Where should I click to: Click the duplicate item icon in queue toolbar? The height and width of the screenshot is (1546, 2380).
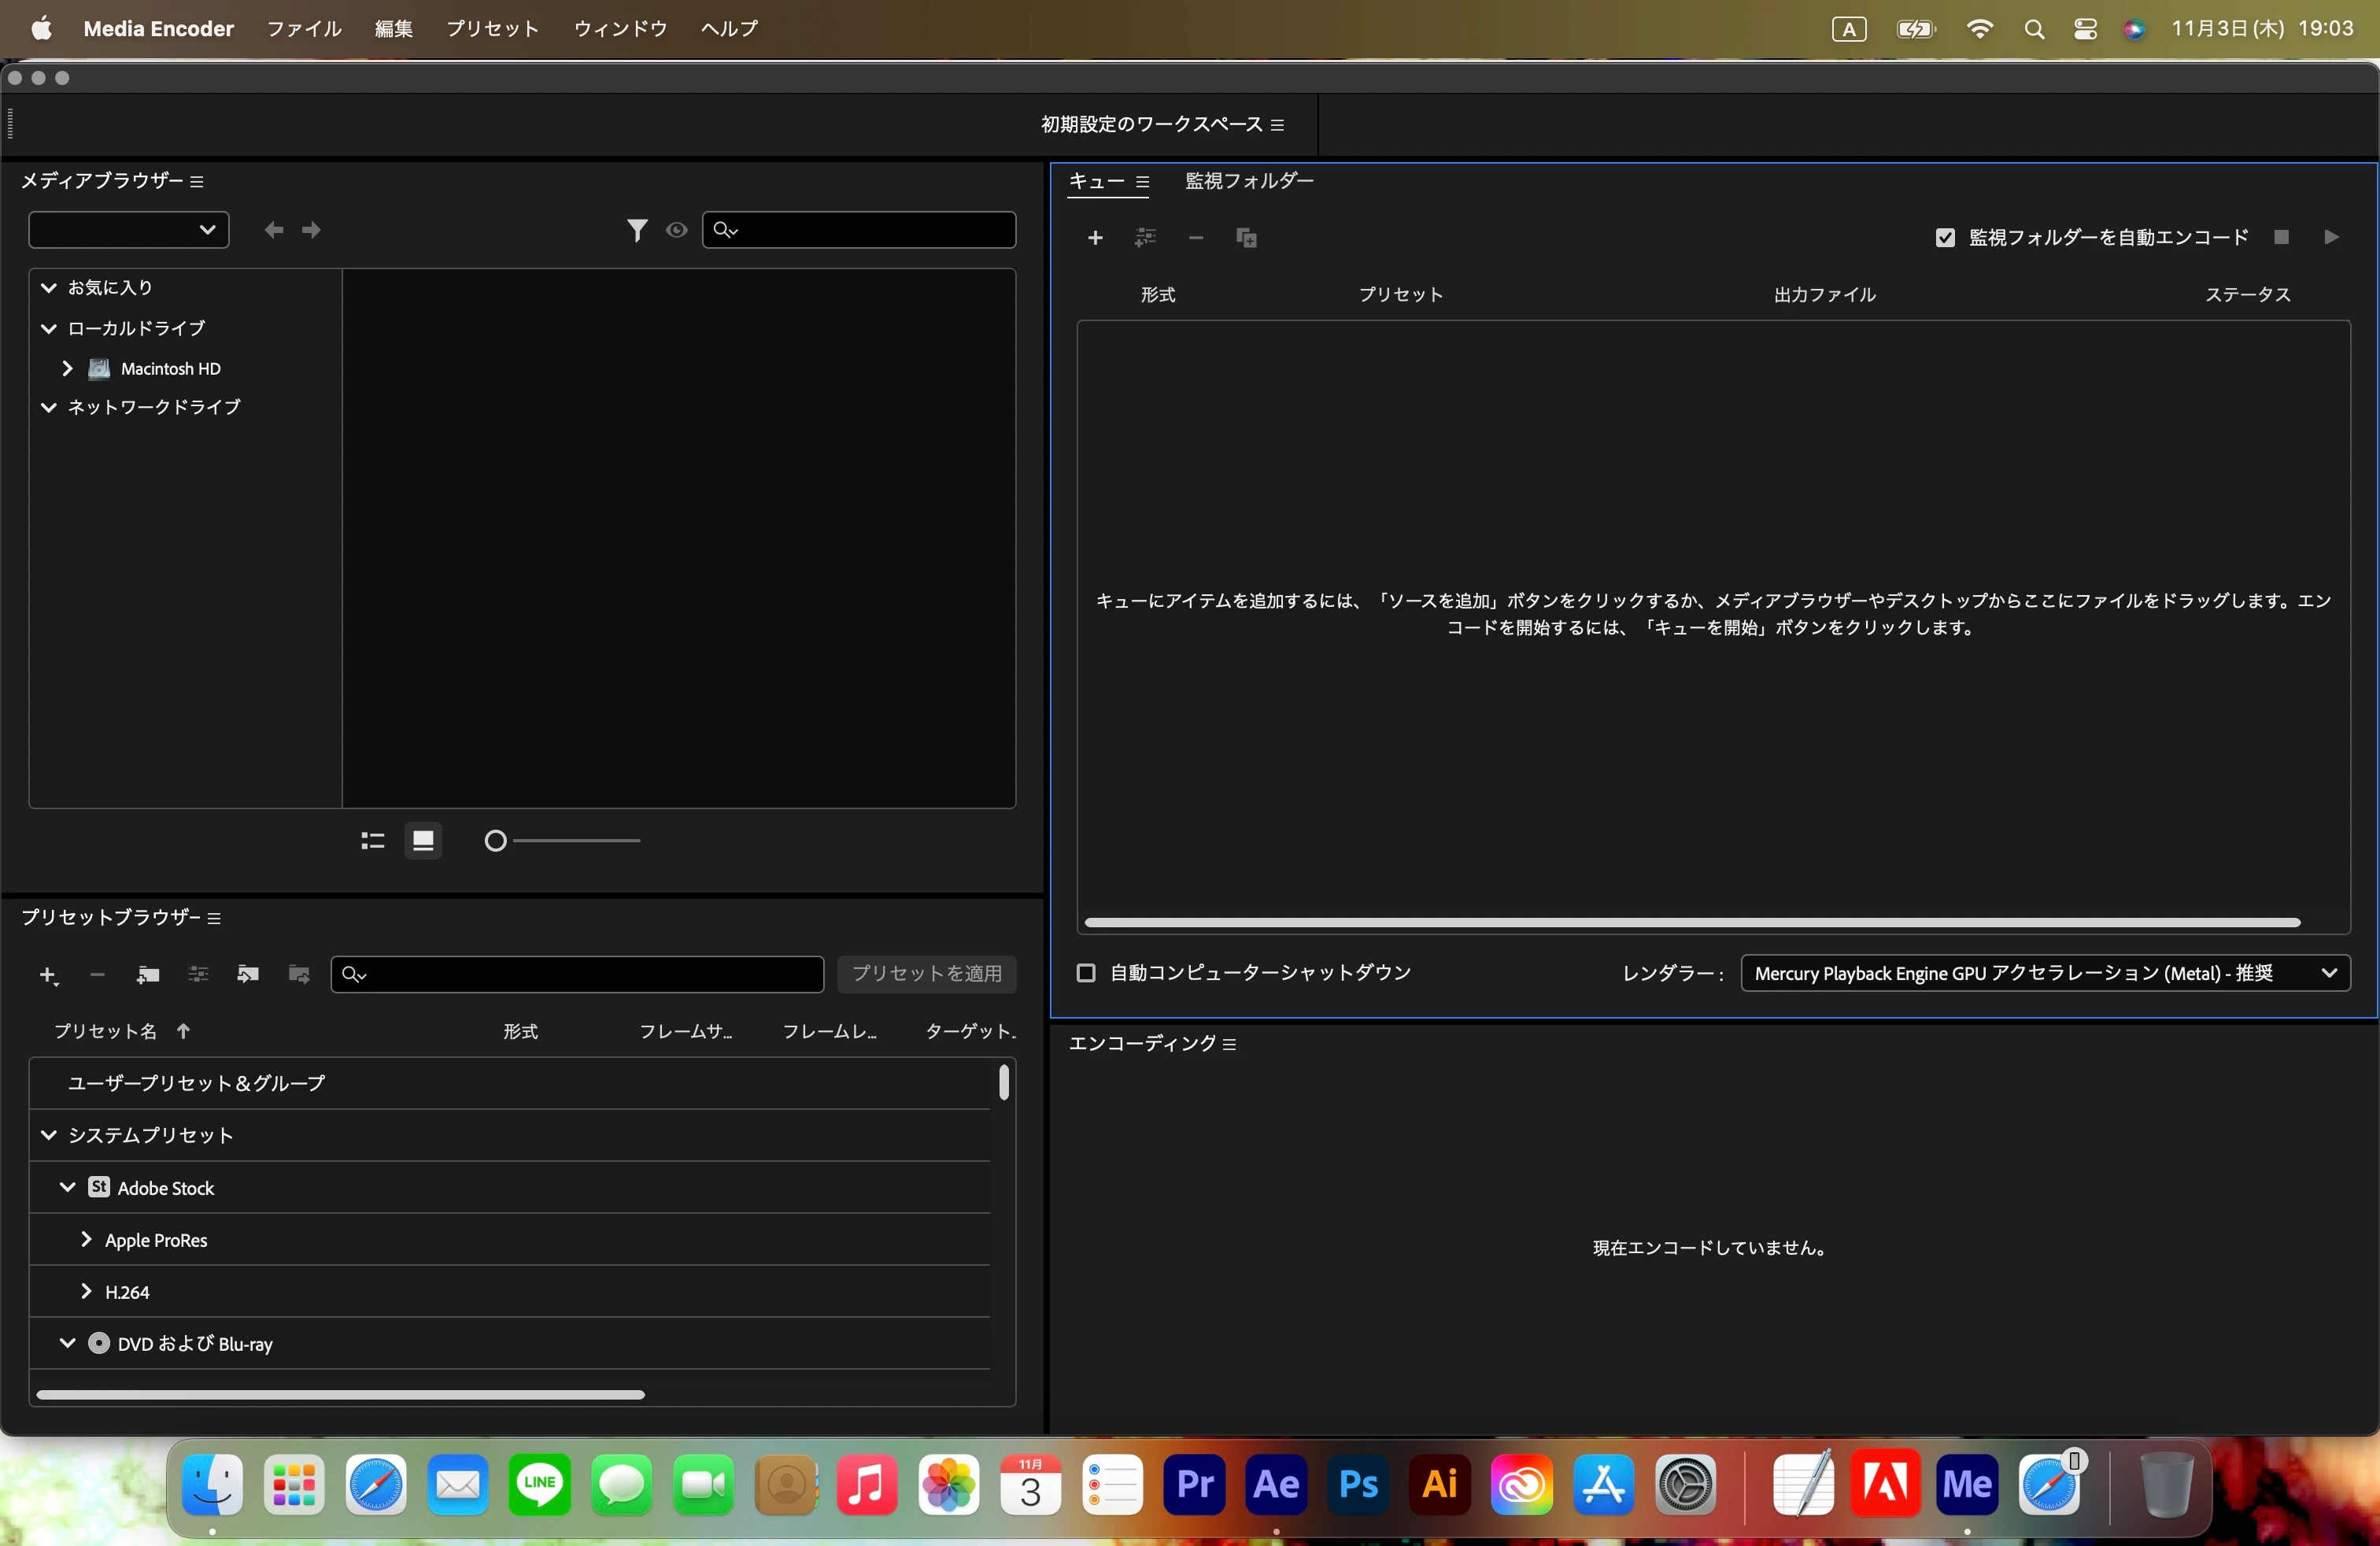pos(1246,238)
